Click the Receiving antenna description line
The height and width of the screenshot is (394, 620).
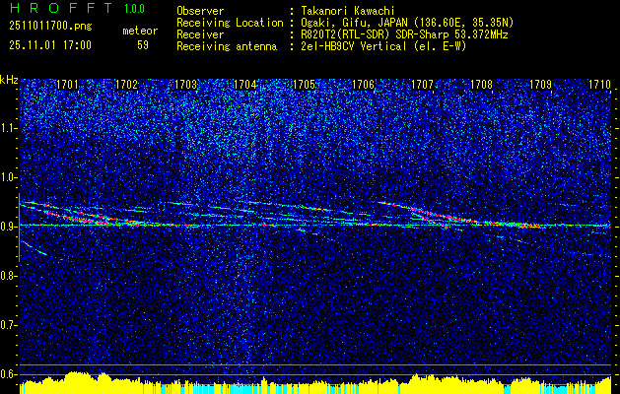(x=321, y=46)
